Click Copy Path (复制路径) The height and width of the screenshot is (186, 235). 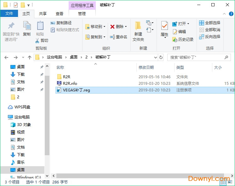tap(61, 23)
